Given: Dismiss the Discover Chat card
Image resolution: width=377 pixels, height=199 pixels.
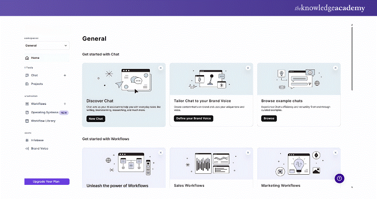Looking at the screenshot, I should [x=161, y=68].
